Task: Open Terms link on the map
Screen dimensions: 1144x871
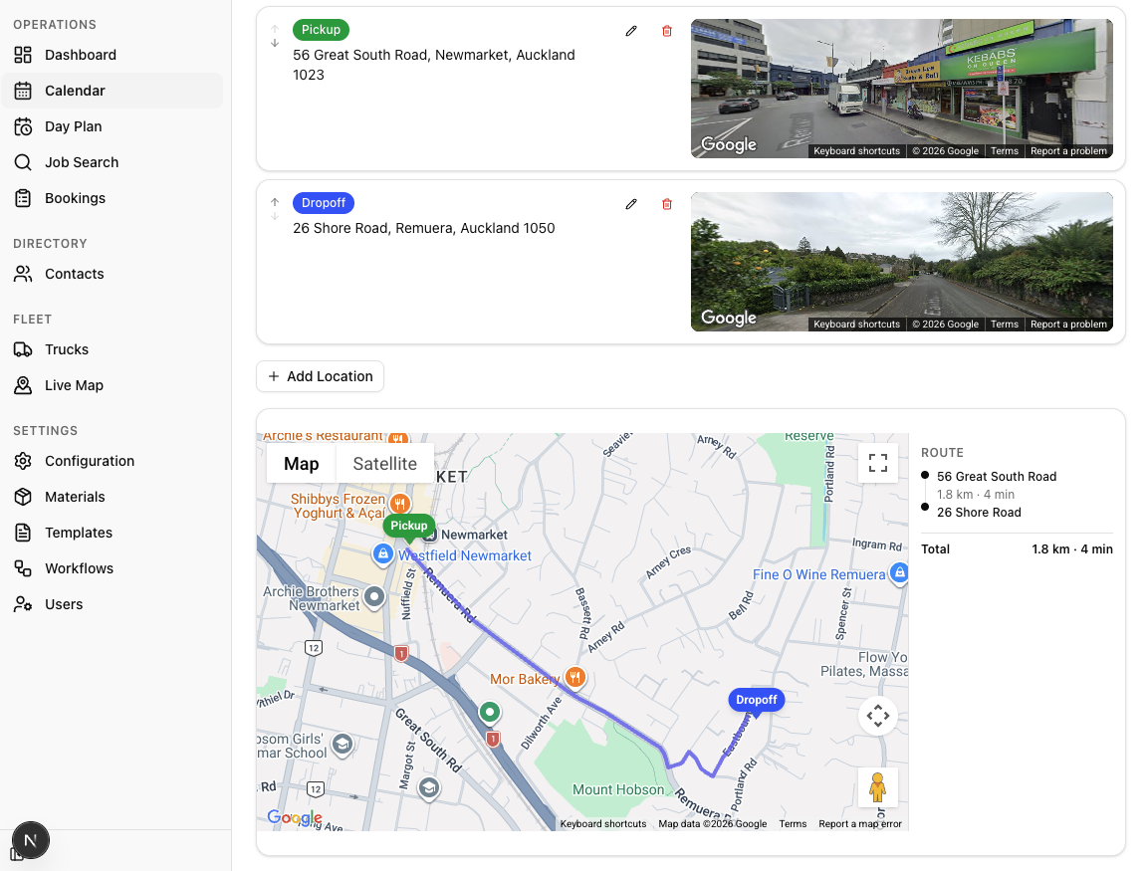Action: point(793,823)
